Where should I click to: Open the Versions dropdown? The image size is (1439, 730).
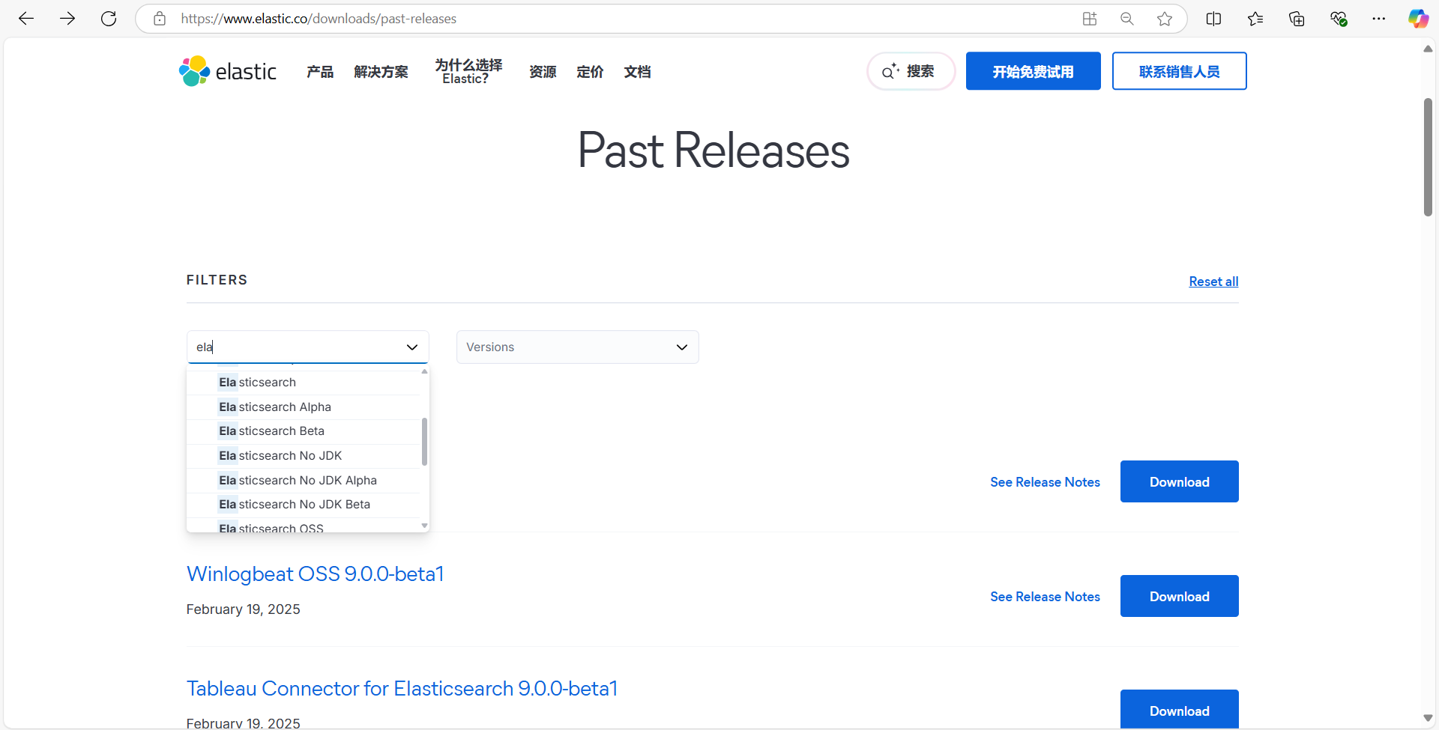(x=577, y=347)
